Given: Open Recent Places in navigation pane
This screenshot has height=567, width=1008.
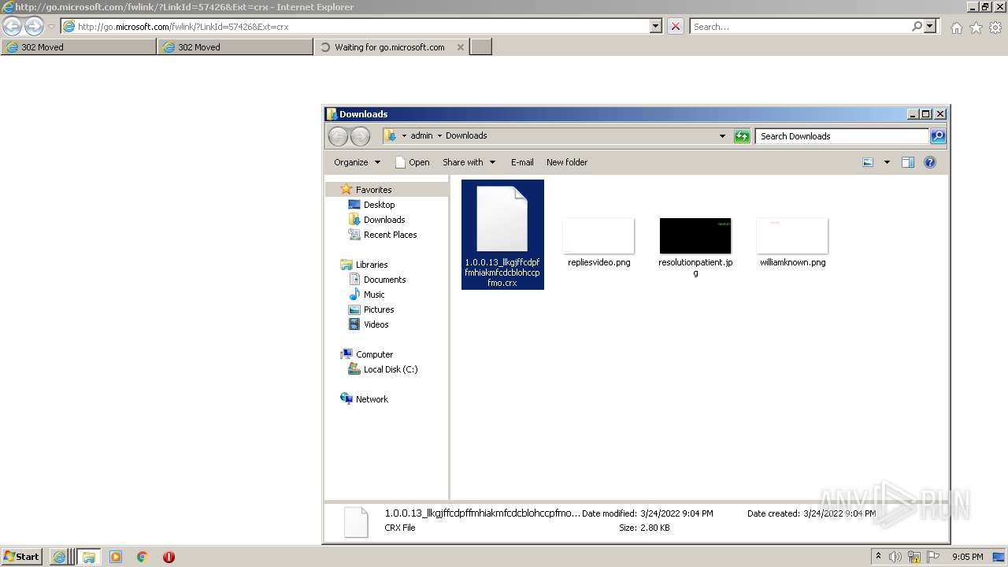Looking at the screenshot, I should (390, 235).
